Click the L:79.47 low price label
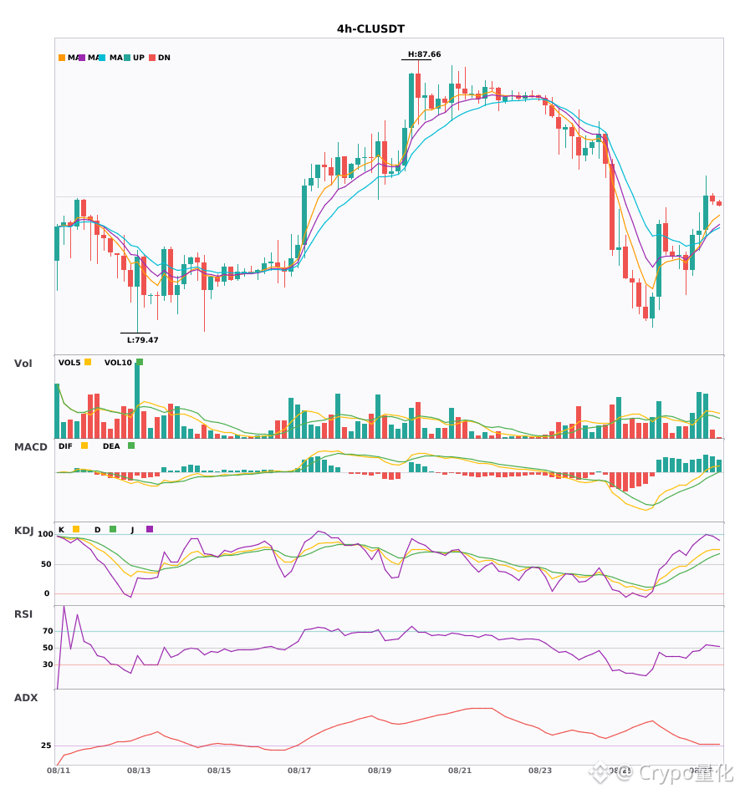The image size is (740, 794). [x=142, y=340]
